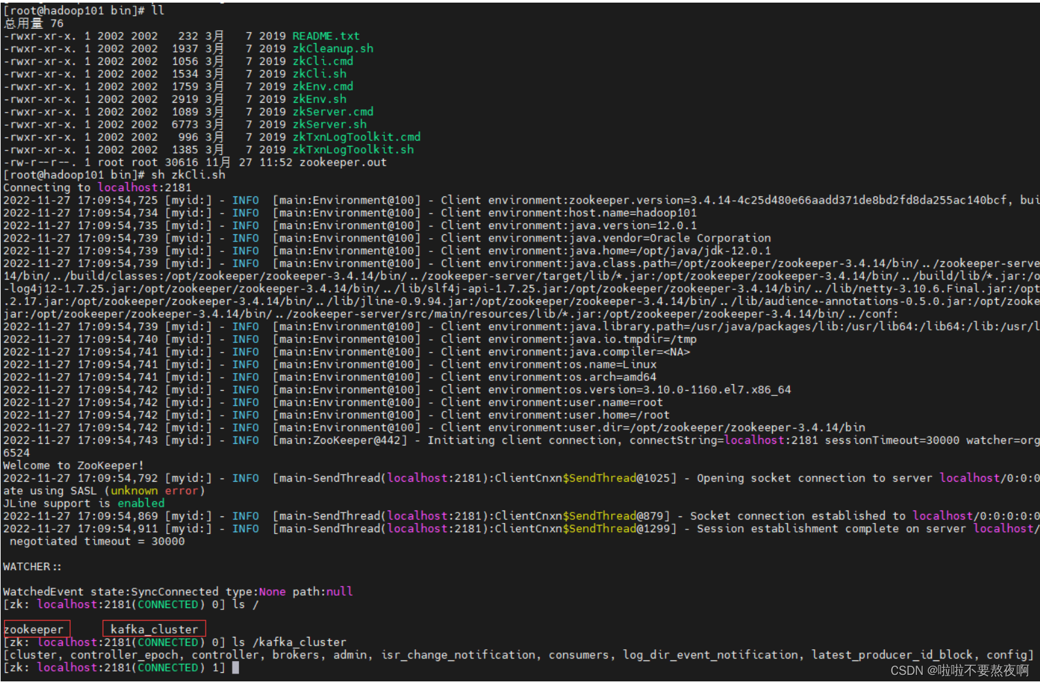Viewport: 1040px width, 684px height.
Task: Click 'negotiated timeout = 30000' line
Action: pos(97,541)
